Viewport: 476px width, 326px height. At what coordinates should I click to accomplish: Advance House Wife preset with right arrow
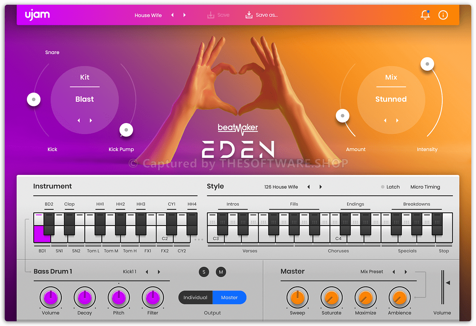(185, 15)
